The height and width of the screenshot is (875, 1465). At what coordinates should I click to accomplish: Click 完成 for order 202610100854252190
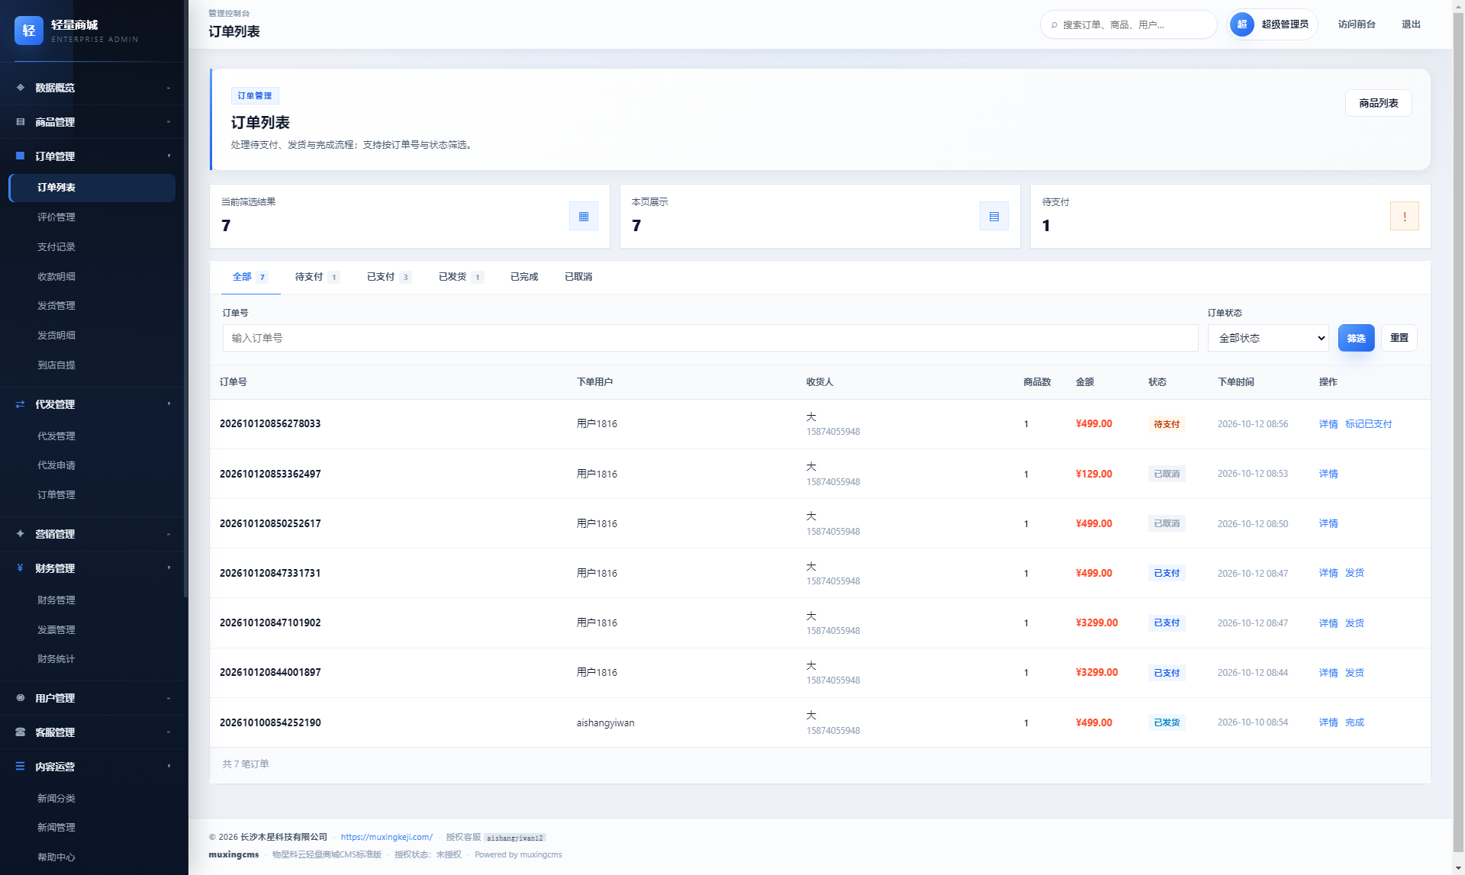click(x=1354, y=722)
